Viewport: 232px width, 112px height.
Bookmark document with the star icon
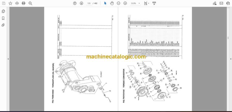[10, 3]
